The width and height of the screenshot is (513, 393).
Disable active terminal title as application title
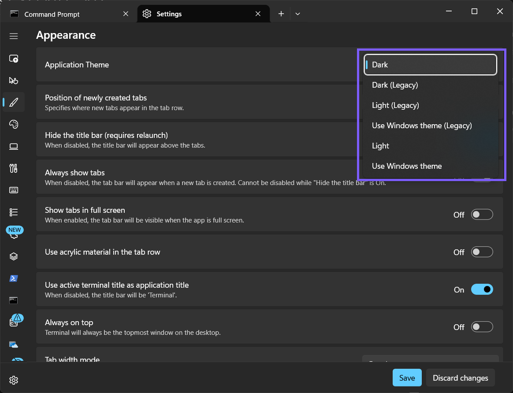coord(482,289)
